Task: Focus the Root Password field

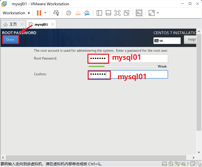Action: (x=128, y=59)
